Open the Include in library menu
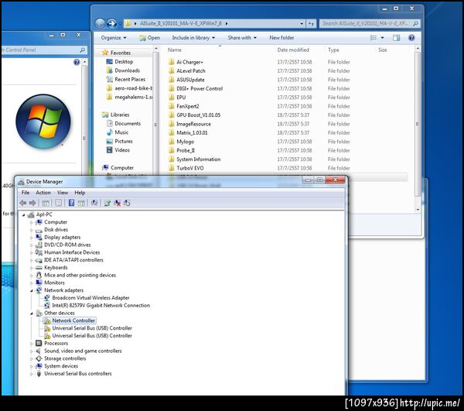 pyautogui.click(x=193, y=38)
